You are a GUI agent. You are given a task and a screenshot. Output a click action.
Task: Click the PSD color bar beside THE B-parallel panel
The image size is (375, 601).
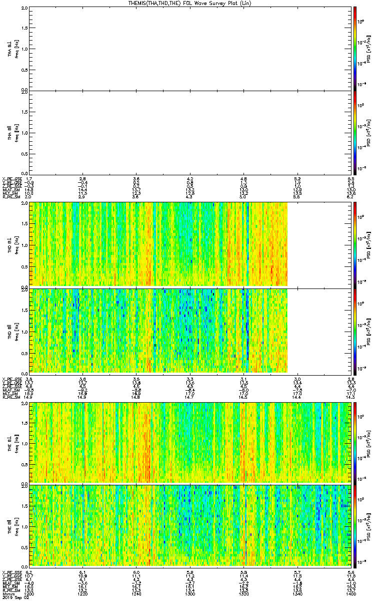coord(354,526)
